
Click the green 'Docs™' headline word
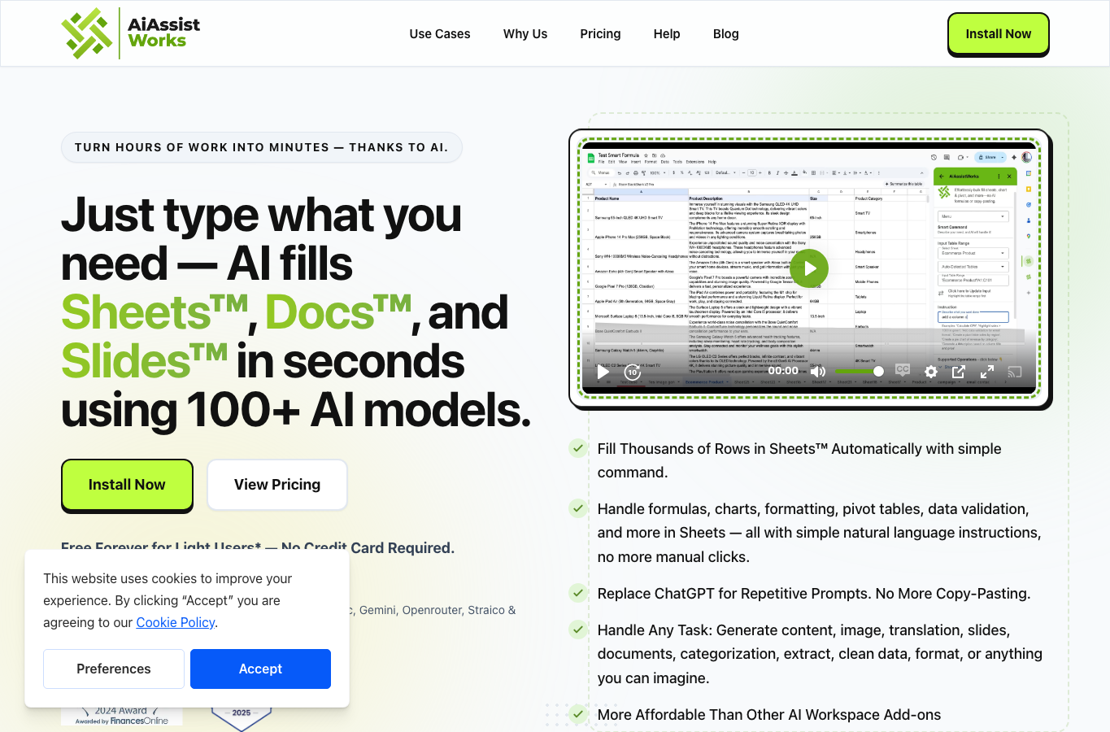[338, 312]
